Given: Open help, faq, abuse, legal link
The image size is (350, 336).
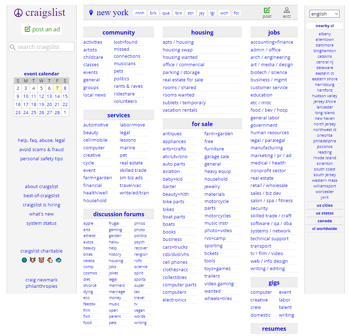Looking at the screenshot, I should pos(42,141).
